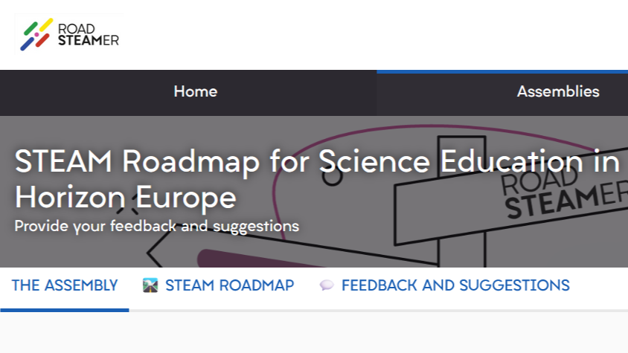The height and width of the screenshot is (353, 628).
Task: Select THE ASSEMBLY tab
Action: [65, 285]
